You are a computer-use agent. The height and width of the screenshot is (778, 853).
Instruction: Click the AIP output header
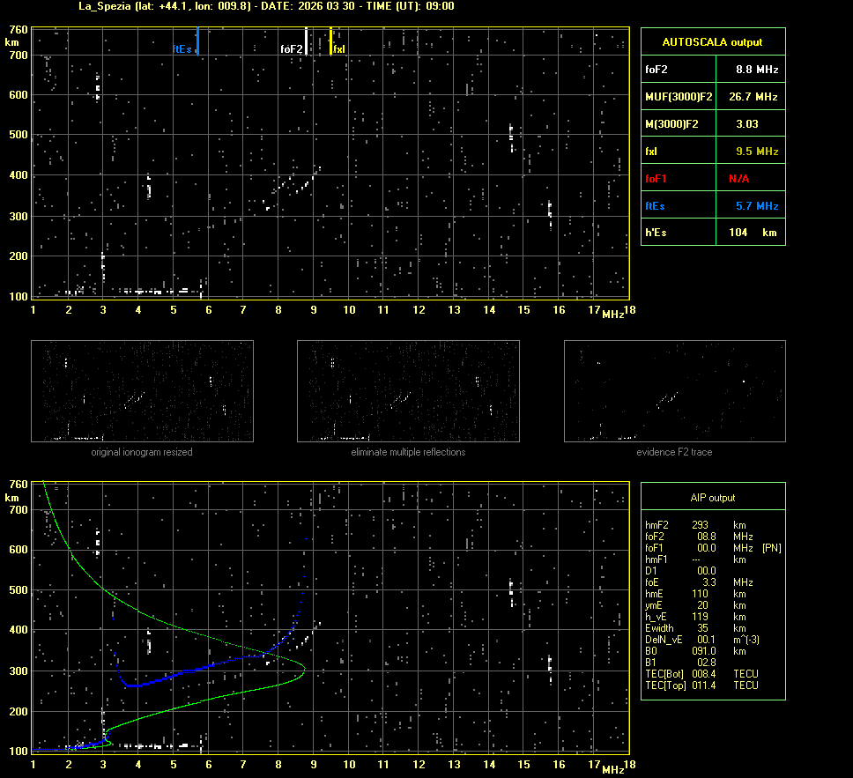tap(712, 498)
